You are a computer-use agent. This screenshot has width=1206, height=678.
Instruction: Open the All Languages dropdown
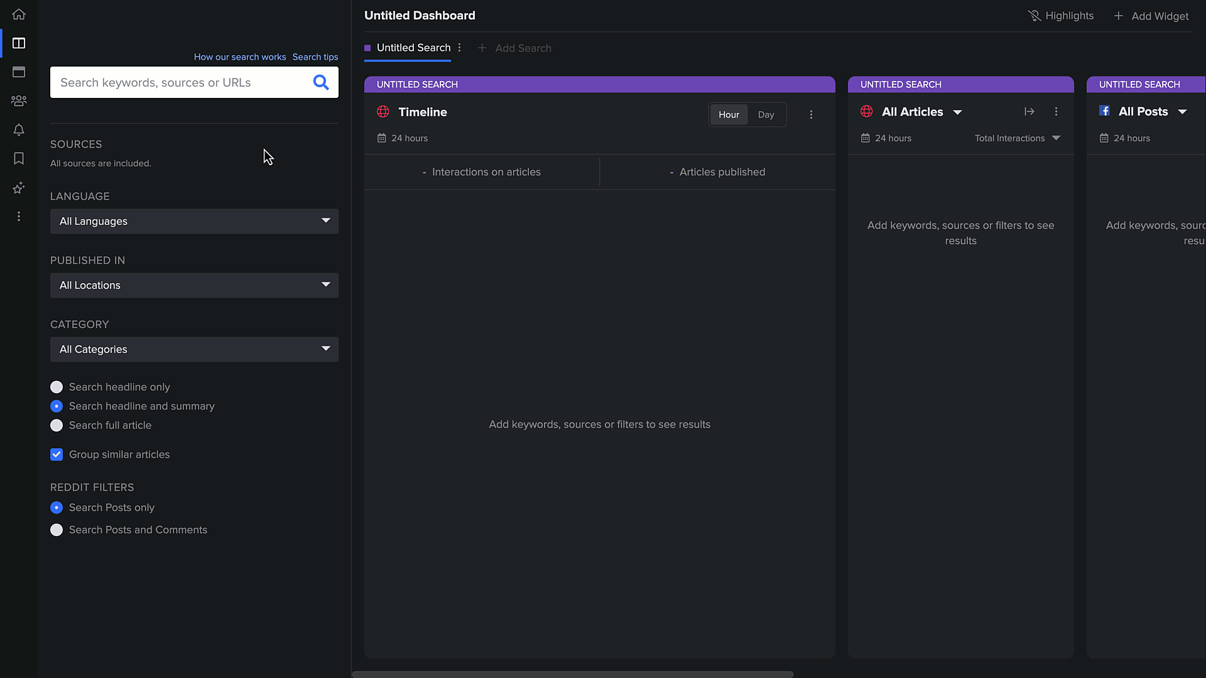[194, 222]
